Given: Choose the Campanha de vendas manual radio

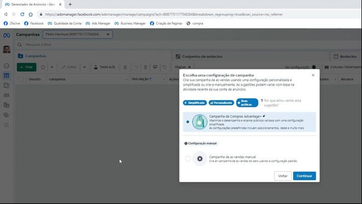Looking at the screenshot, I should point(188,159).
